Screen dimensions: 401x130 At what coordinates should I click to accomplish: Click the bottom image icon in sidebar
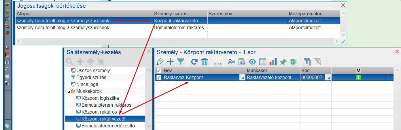[x=7, y=126]
